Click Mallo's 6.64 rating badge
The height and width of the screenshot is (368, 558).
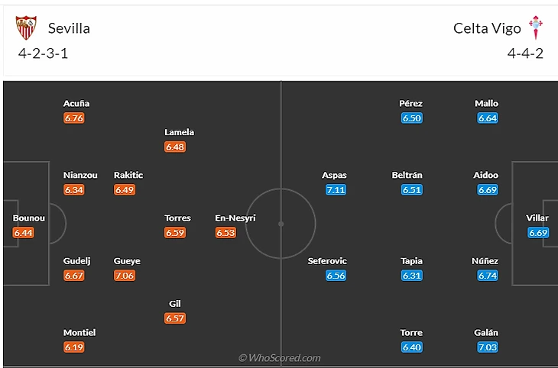487,118
